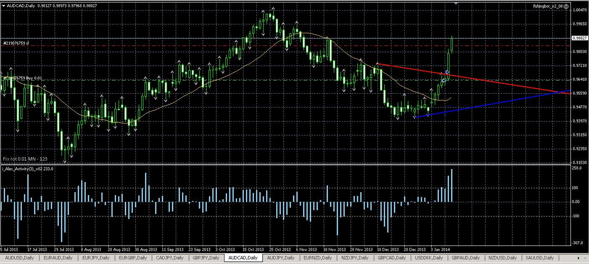Click the chart shift triangle marker at top
Screen dimensions: 589x264
tap(456, 3)
